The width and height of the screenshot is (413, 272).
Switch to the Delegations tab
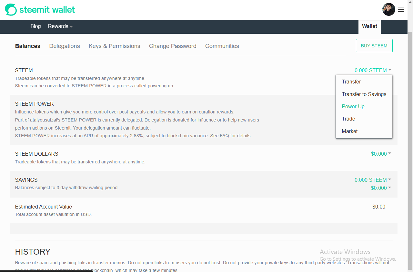[65, 46]
